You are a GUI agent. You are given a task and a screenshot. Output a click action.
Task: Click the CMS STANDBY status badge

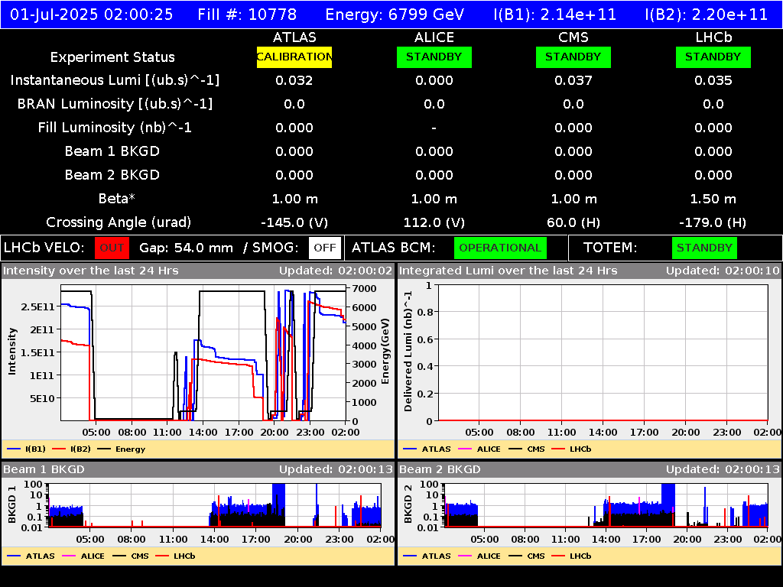pyautogui.click(x=573, y=57)
